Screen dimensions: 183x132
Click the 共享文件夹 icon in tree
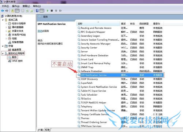point(10,31)
